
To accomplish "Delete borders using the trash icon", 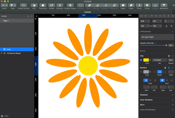I will [x=165, y=68].
